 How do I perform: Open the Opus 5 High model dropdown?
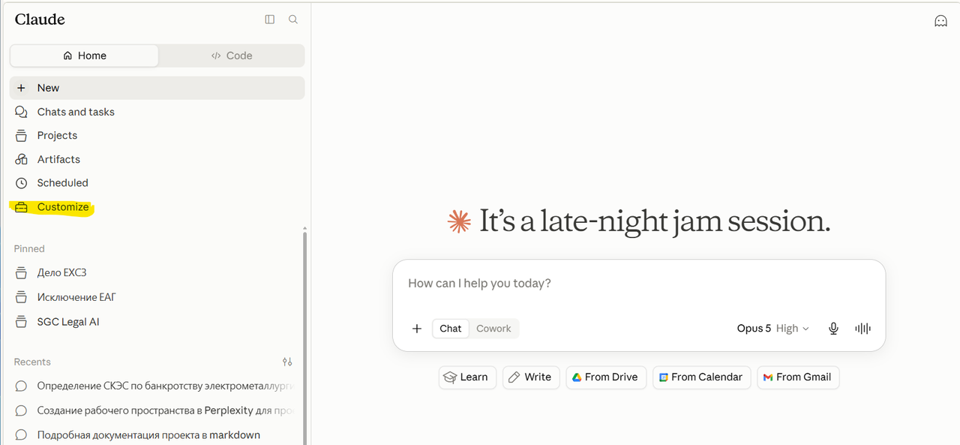pyautogui.click(x=773, y=329)
